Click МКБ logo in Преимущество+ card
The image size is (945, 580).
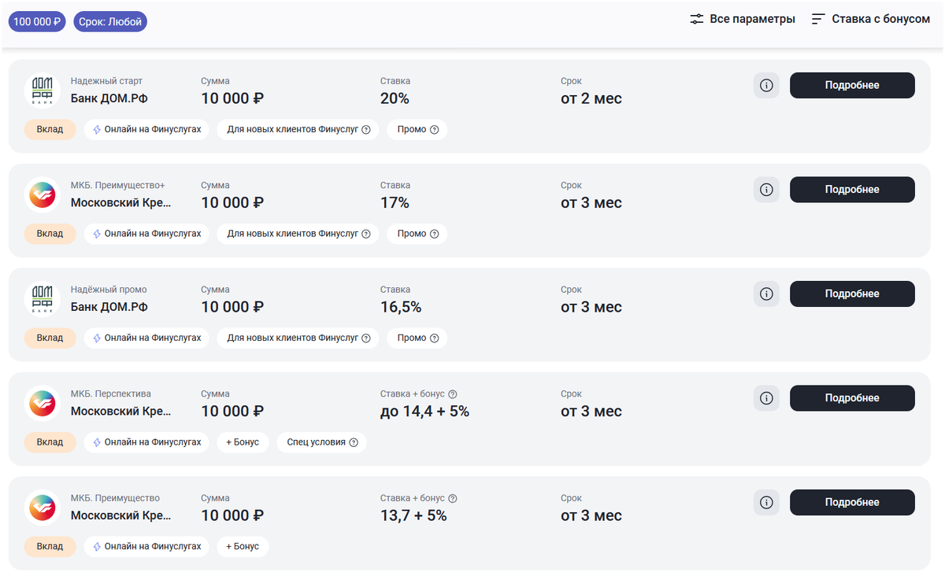(x=42, y=195)
